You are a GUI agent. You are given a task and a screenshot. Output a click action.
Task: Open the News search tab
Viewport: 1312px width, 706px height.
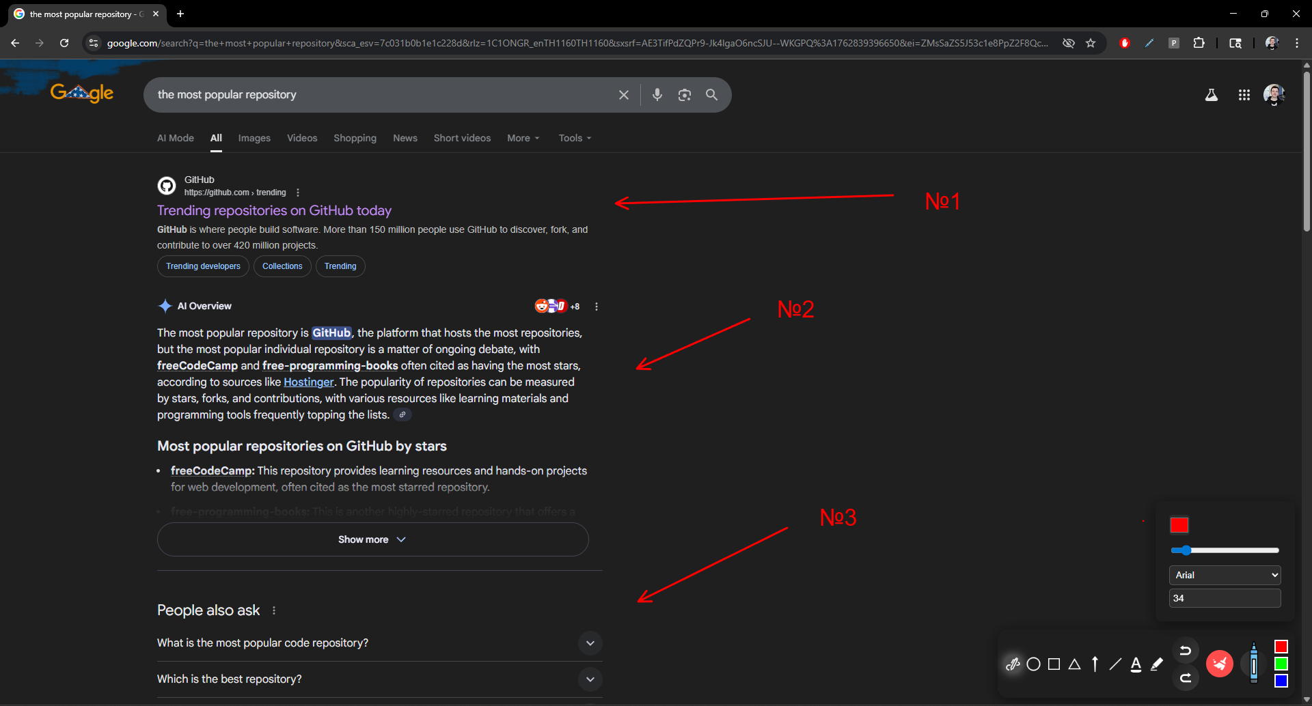405,138
